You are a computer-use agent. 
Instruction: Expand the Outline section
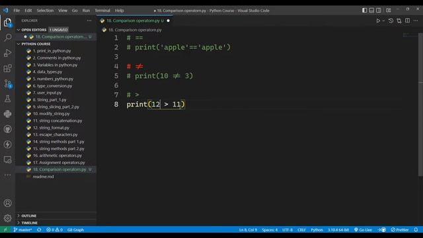coord(28,216)
